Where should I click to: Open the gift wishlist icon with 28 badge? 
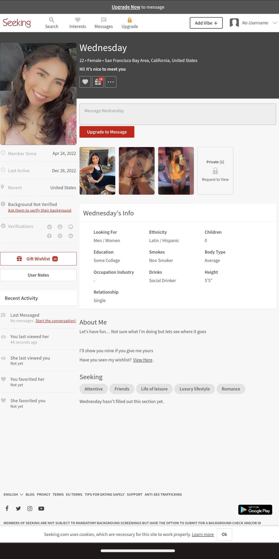coord(98,82)
